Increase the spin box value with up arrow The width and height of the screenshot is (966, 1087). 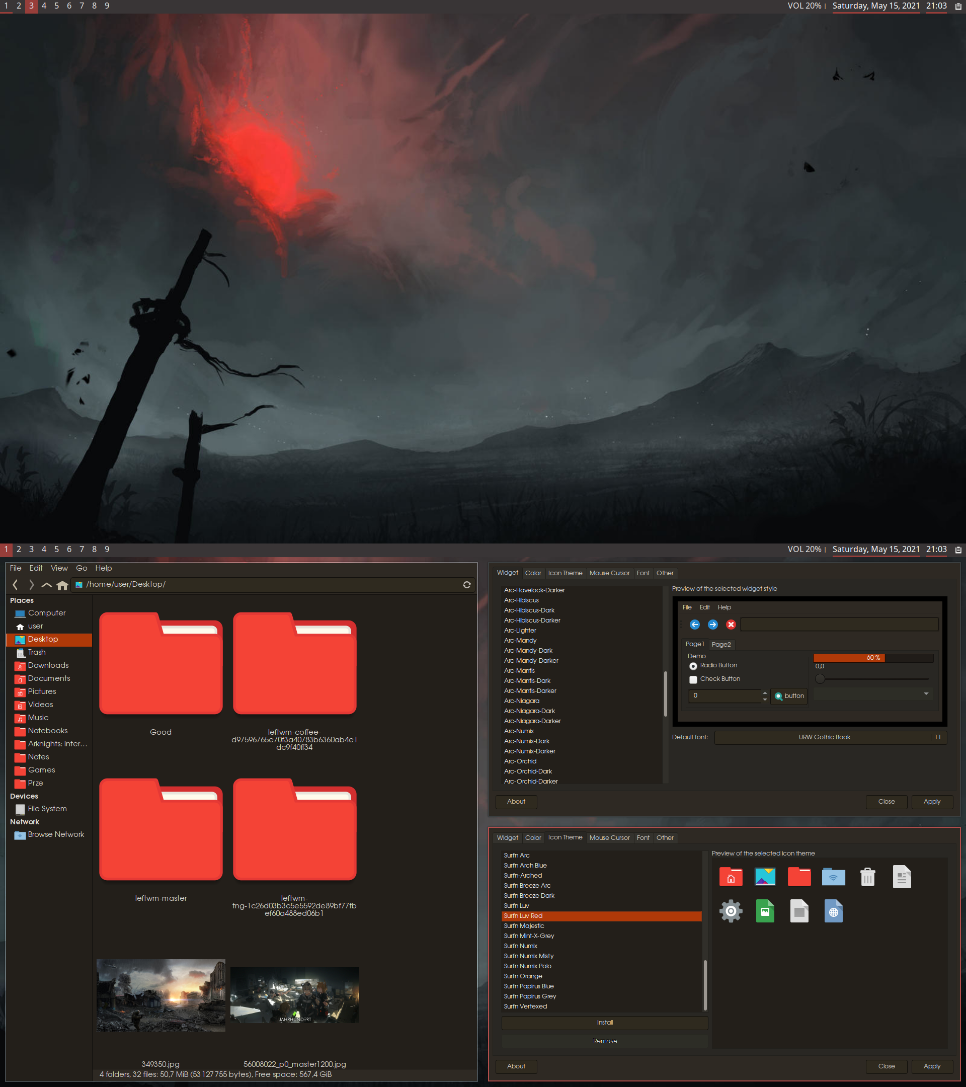(x=765, y=692)
